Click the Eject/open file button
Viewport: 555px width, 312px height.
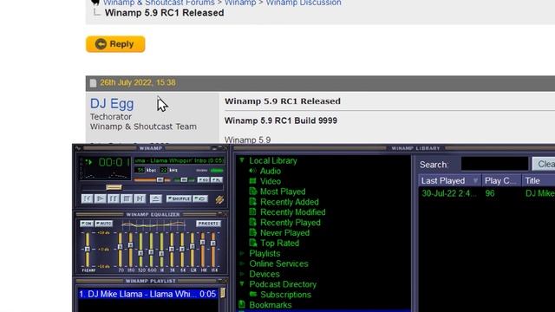coord(155,198)
